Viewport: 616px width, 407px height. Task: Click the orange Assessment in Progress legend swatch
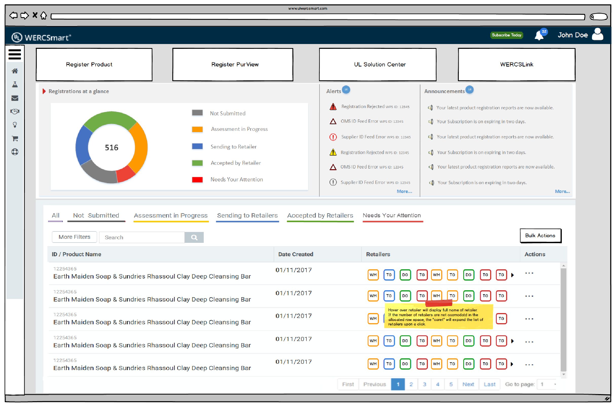click(197, 129)
